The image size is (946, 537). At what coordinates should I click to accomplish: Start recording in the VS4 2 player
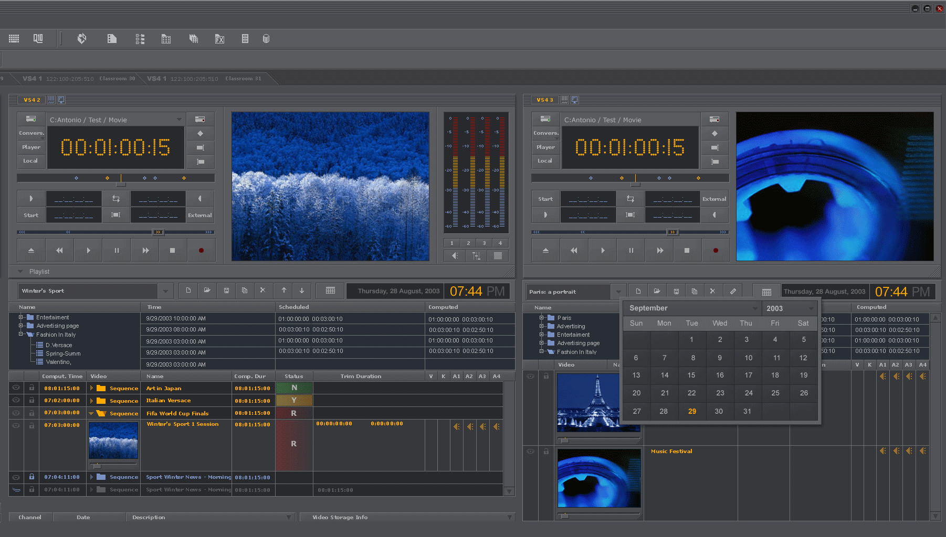pos(201,250)
